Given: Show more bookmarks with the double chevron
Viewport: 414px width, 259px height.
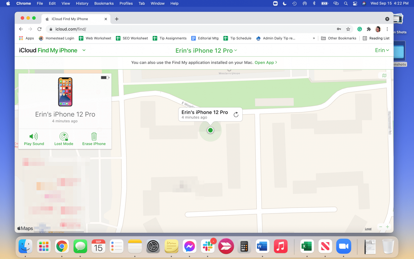Looking at the screenshot, I should click(314, 38).
